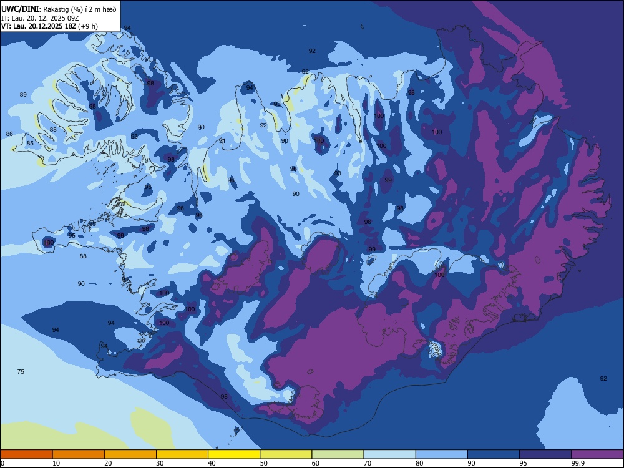Screen dimensions: 624x468
Task: Click the title text 'UWC/DINI: Rakastig (%) í 2 m hæð'
Action: pos(59,9)
